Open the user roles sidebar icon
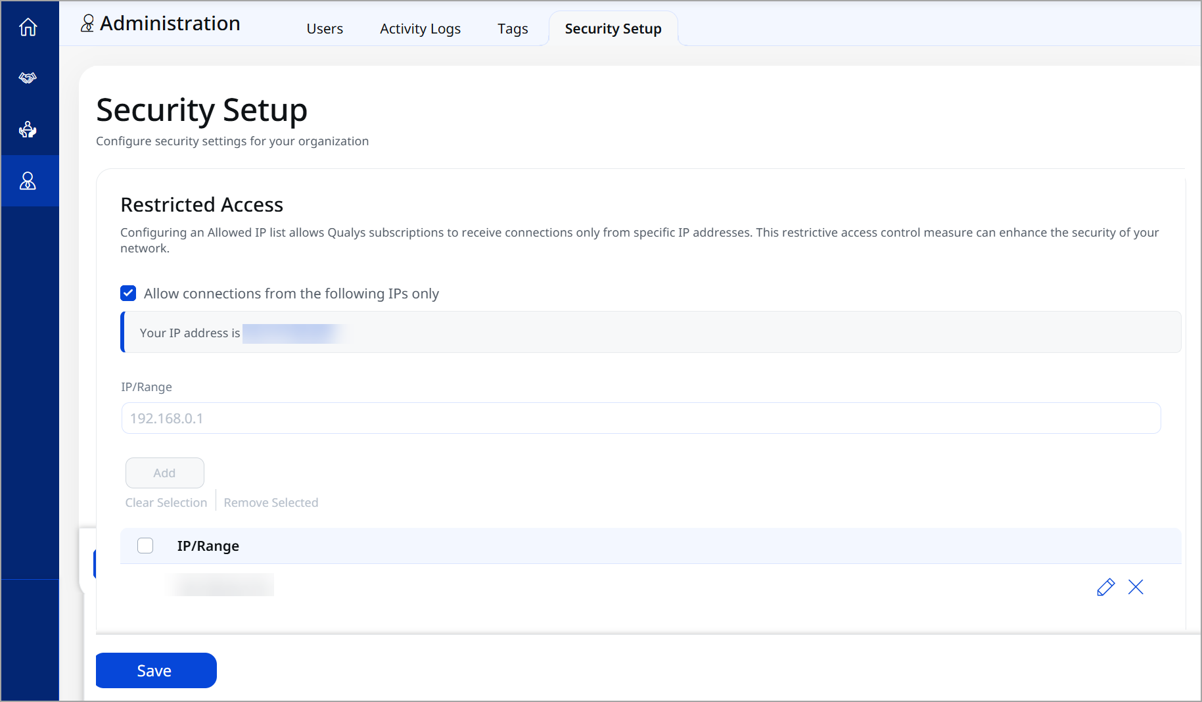The image size is (1202, 702). tap(28, 129)
